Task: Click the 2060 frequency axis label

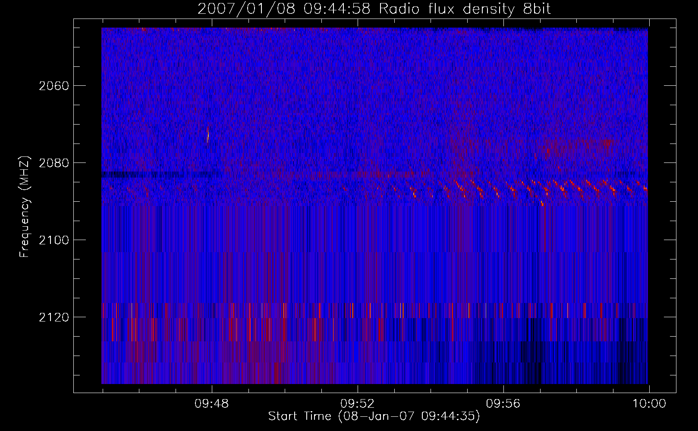Action: tap(54, 86)
